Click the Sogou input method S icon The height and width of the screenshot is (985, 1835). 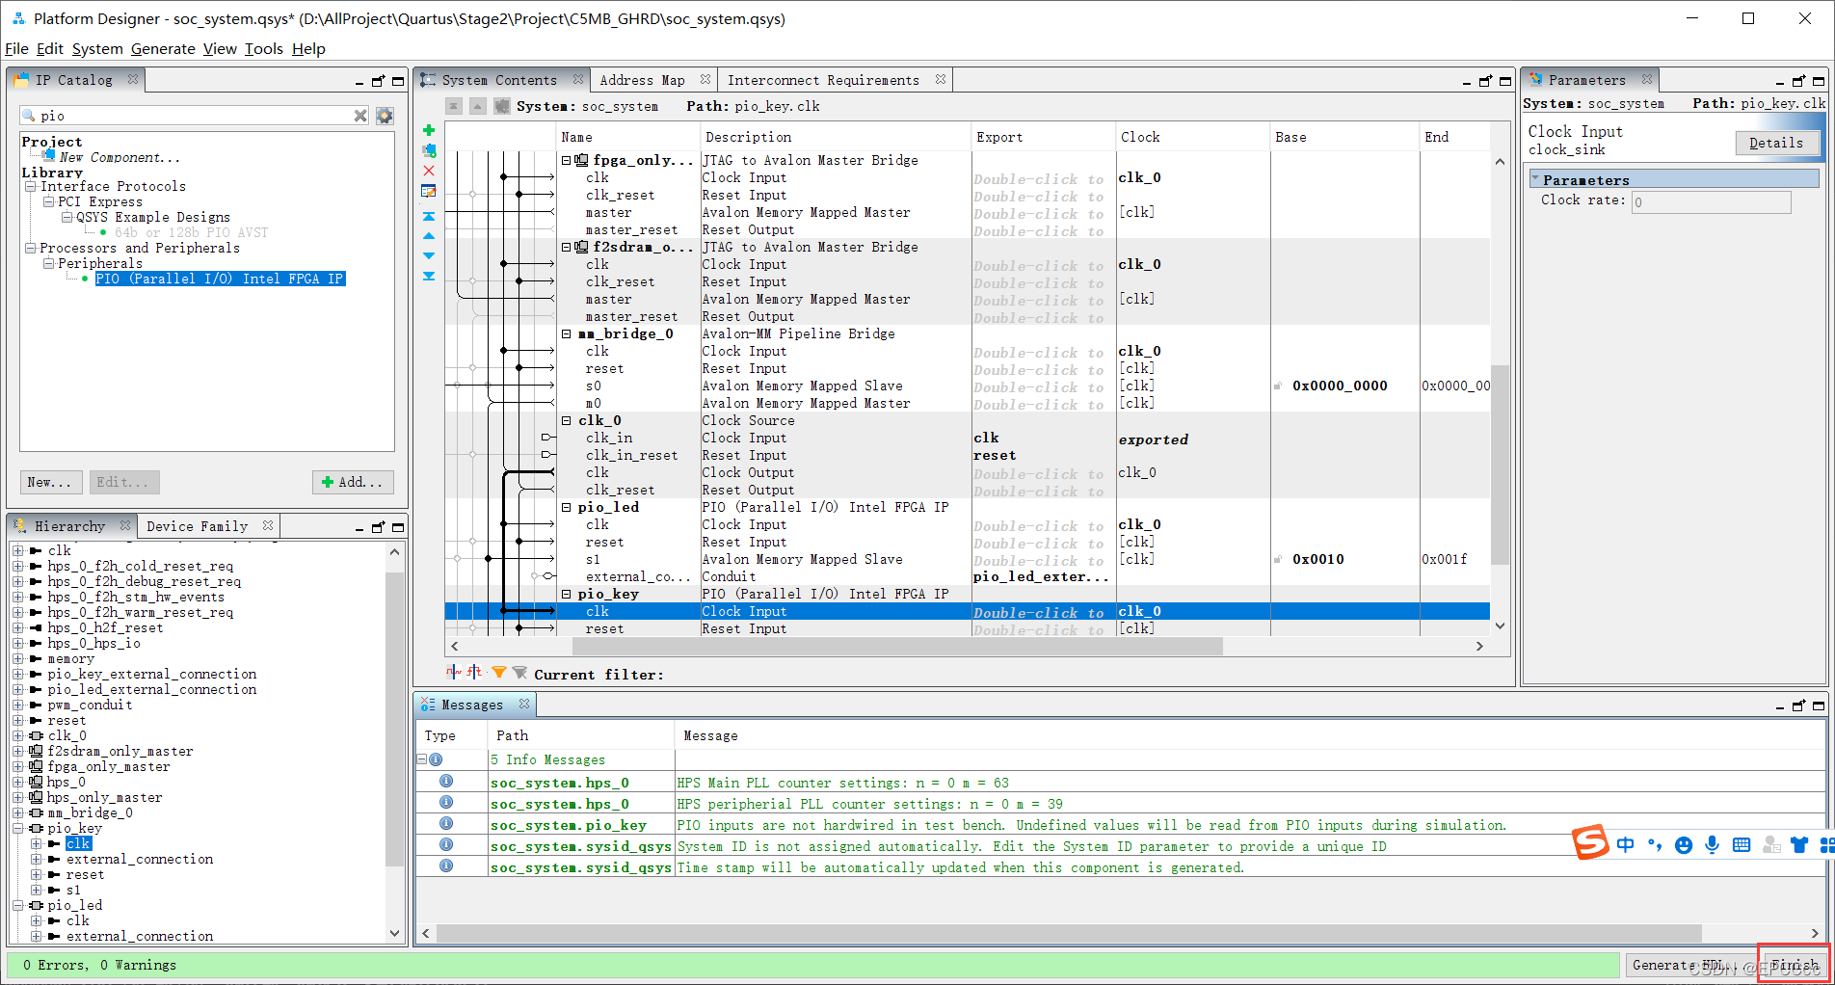(x=1590, y=842)
